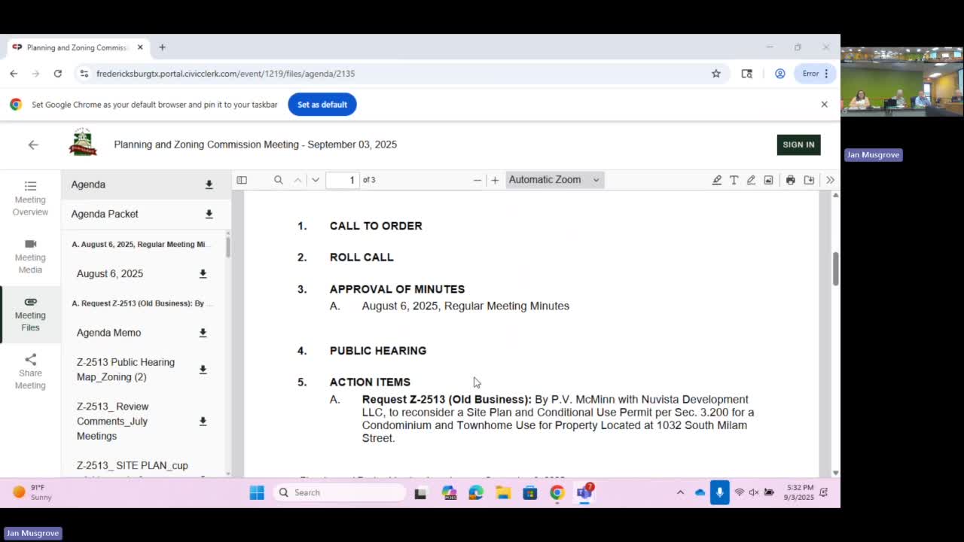Select the PDF highlight tool
Viewport: 964px width, 542px height.
(x=716, y=180)
